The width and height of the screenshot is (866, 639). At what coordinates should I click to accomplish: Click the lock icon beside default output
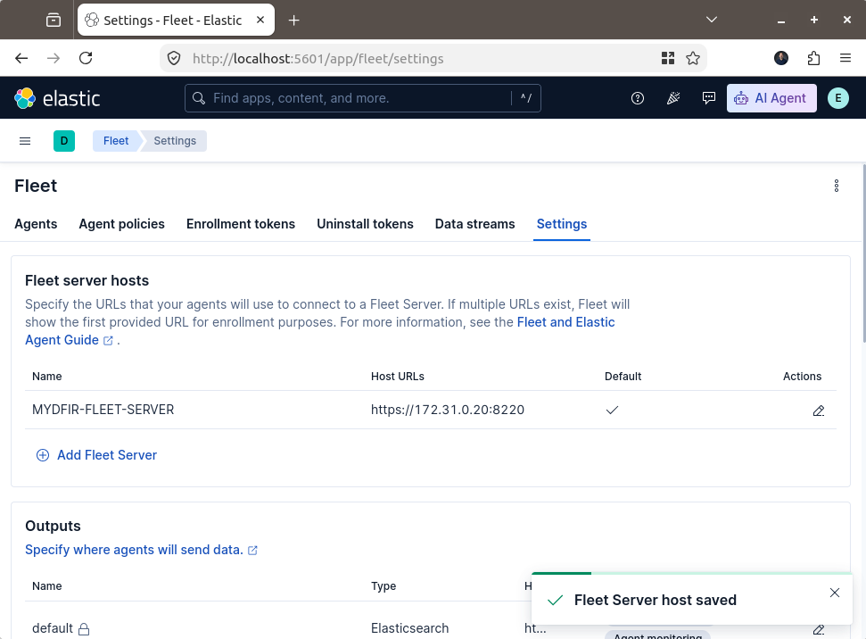click(84, 629)
